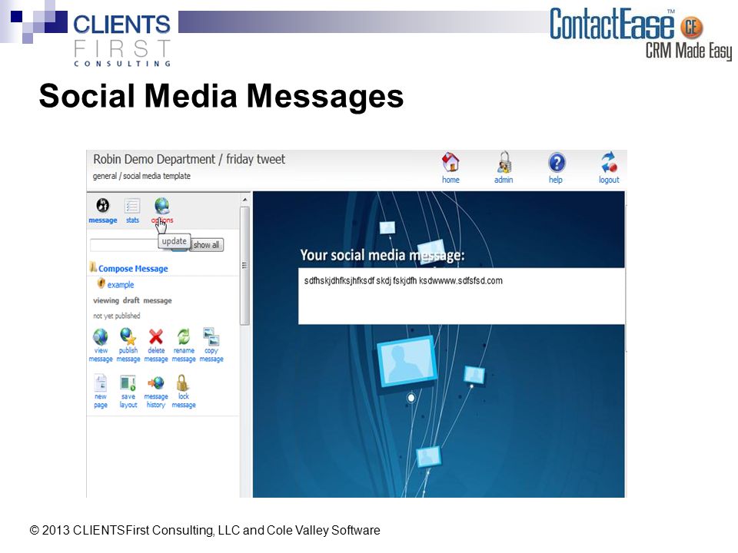
Task: Open the options globe tab
Action: click(162, 210)
